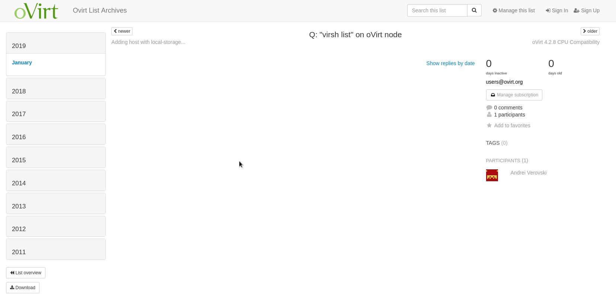The width and height of the screenshot is (616, 294).
Task: Expand the 2017 archive year
Action: tap(19, 114)
